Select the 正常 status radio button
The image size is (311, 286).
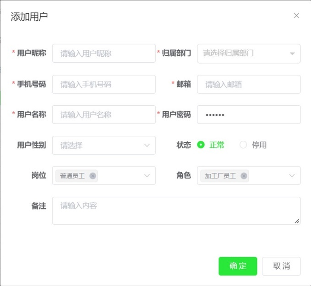coord(201,145)
